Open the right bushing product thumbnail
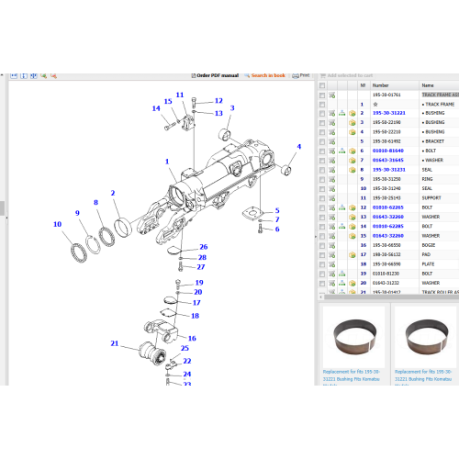The width and height of the screenshot is (459, 459). [x=426, y=337]
